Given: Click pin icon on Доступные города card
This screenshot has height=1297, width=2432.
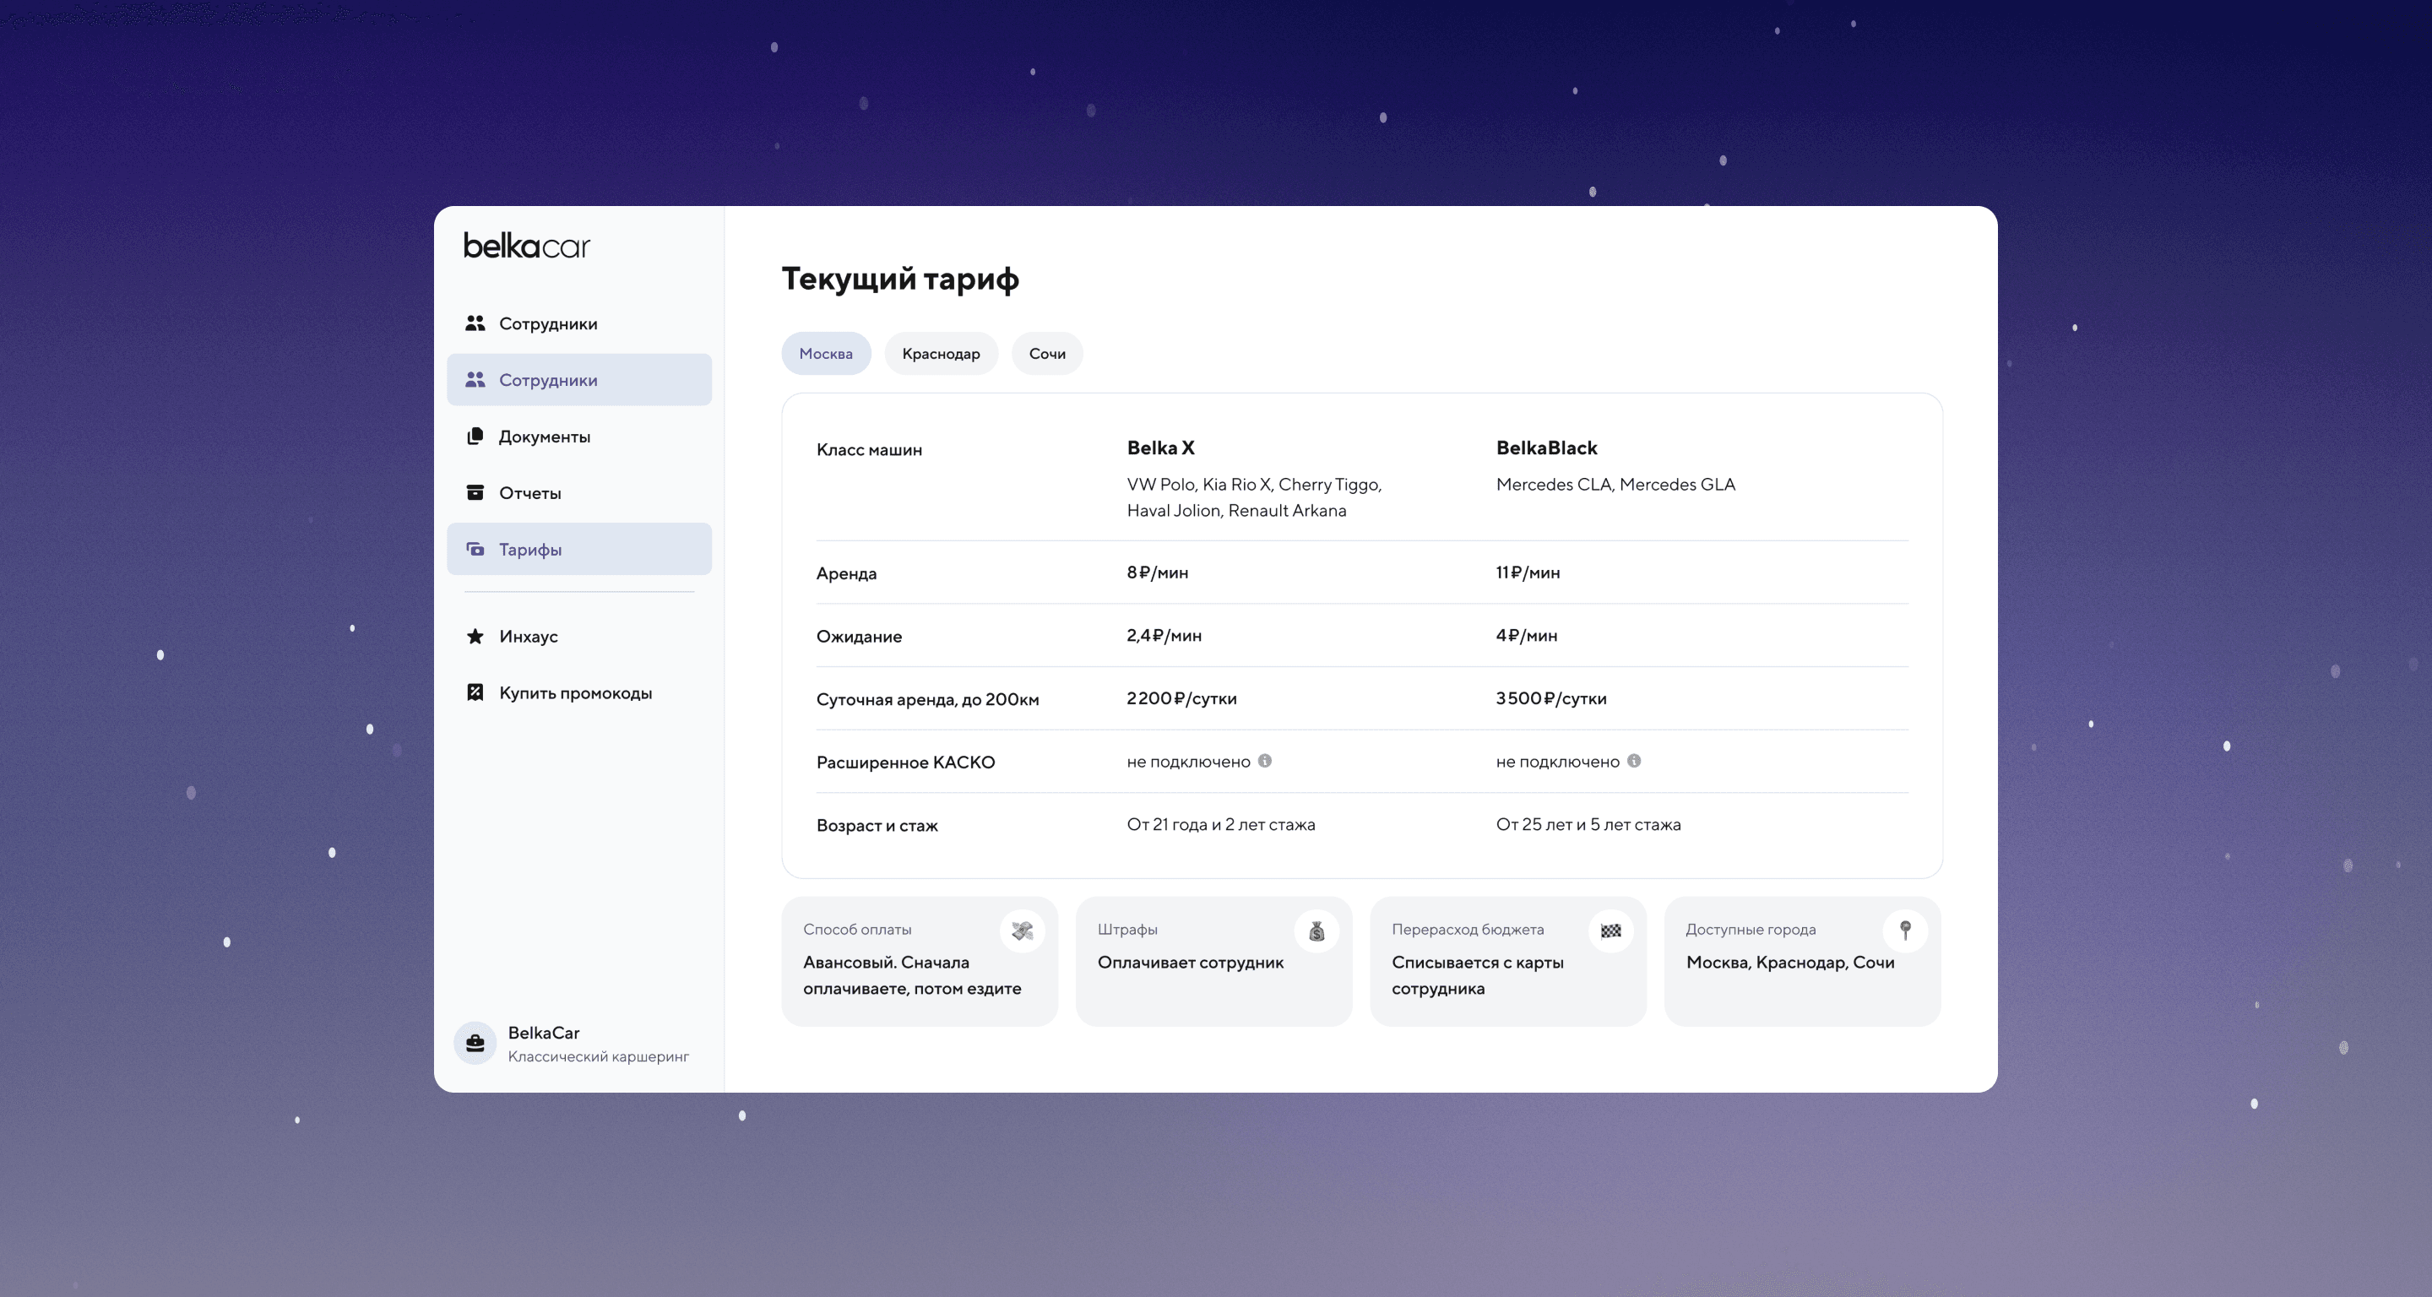Looking at the screenshot, I should click(1905, 931).
